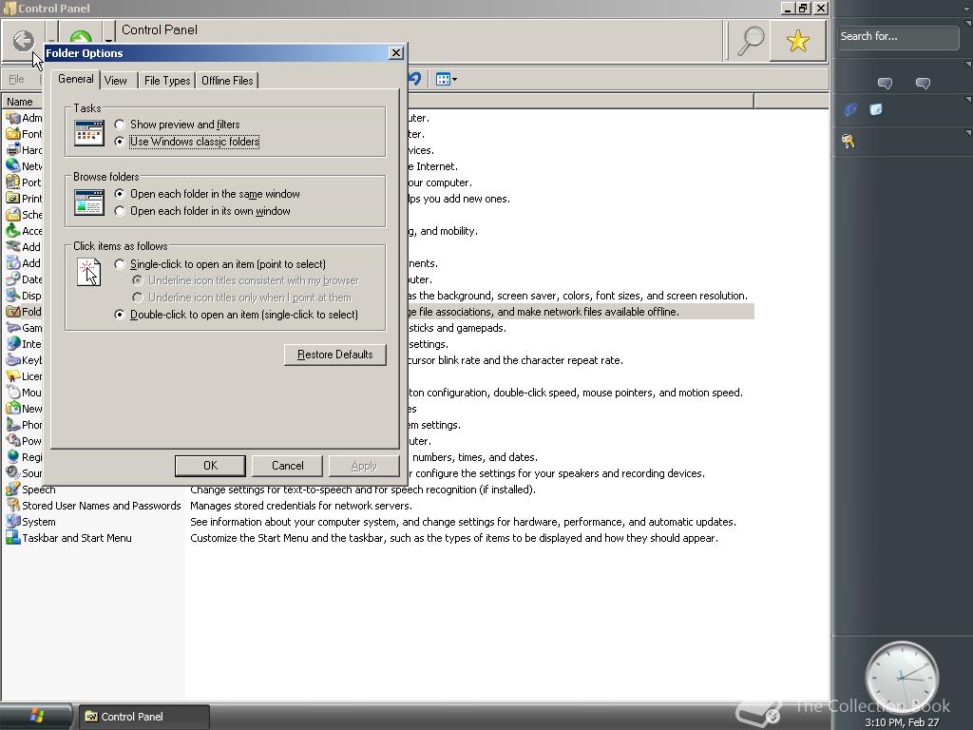973x730 pixels.
Task: Open Favorites with the yellow star icon
Action: coord(798,41)
